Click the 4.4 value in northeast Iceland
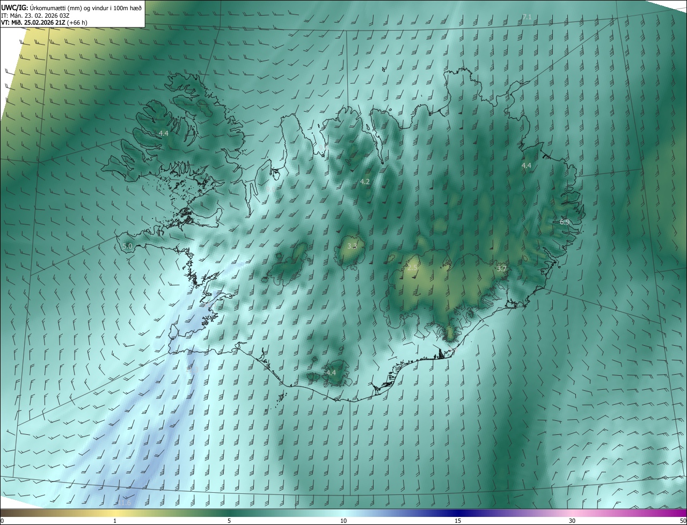 click(527, 165)
